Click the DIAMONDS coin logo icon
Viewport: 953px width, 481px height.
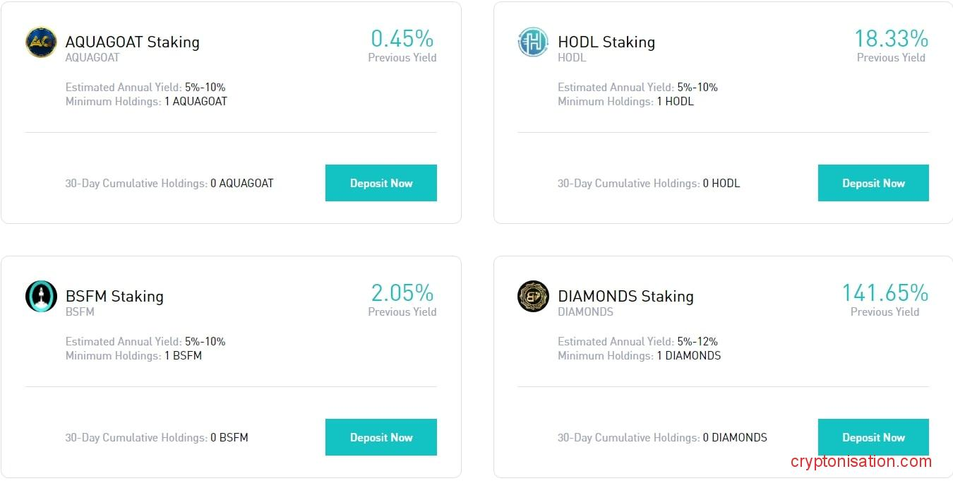[x=533, y=297]
